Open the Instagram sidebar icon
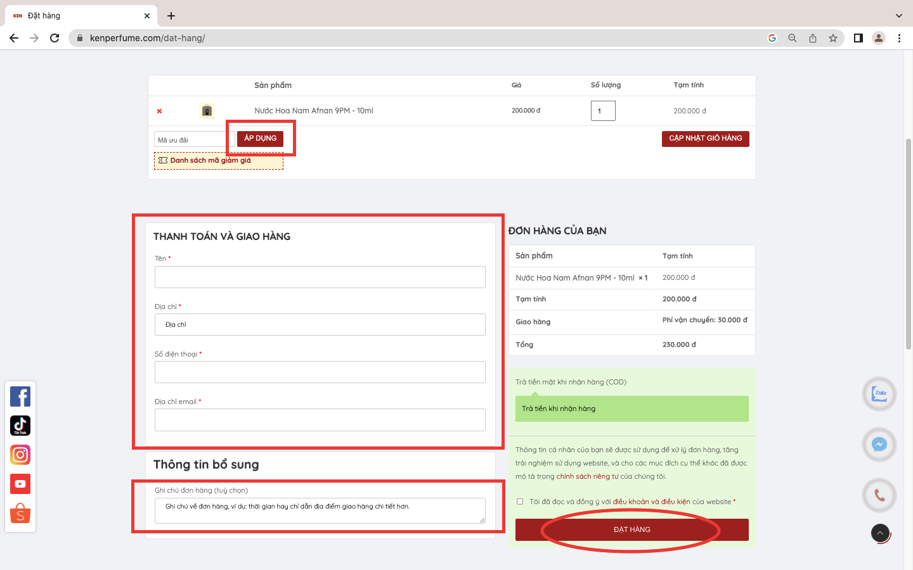The image size is (913, 570). click(20, 455)
